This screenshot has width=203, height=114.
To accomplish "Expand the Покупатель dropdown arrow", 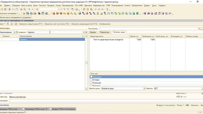I will pyautogui.click(x=199, y=28).
